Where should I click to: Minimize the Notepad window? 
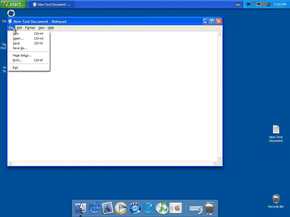[x=206, y=21]
